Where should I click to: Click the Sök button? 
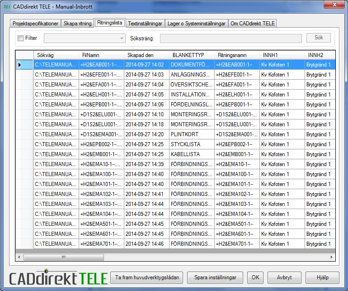click(x=319, y=38)
